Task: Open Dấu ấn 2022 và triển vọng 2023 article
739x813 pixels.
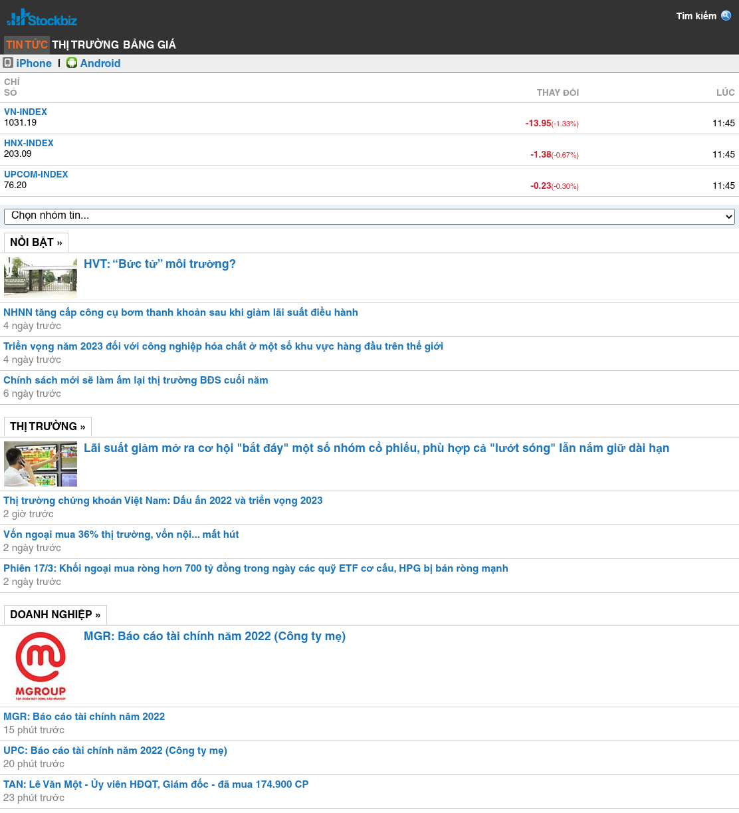Action: 163,501
